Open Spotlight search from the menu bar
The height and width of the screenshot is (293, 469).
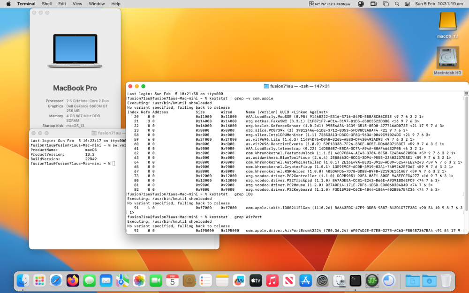[397, 4]
